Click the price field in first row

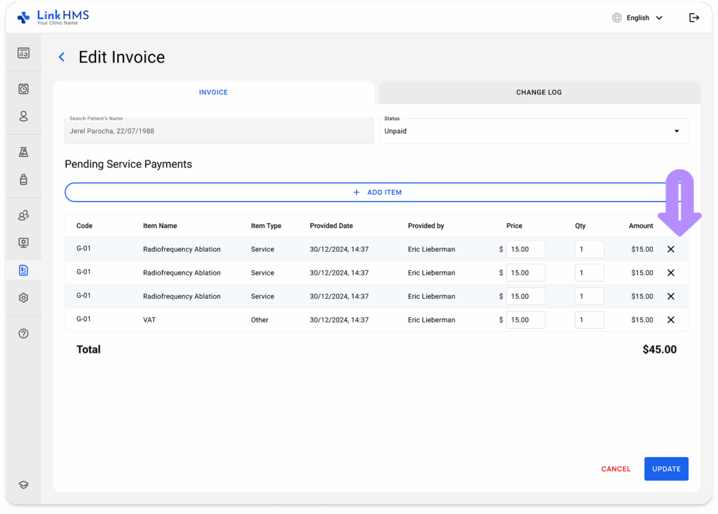pyautogui.click(x=525, y=249)
